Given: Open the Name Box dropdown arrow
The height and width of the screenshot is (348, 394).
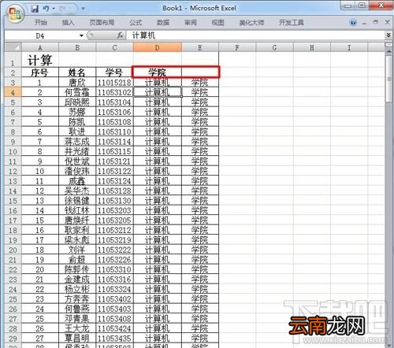Looking at the screenshot, I should pos(81,35).
